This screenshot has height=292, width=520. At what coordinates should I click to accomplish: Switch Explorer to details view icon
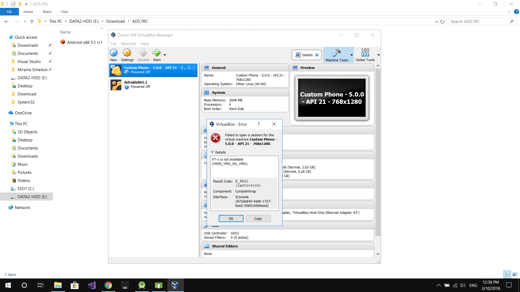(507, 274)
